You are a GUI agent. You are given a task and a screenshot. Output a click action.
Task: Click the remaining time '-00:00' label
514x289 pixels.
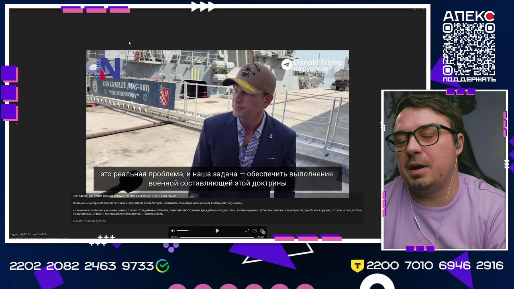[261, 237]
